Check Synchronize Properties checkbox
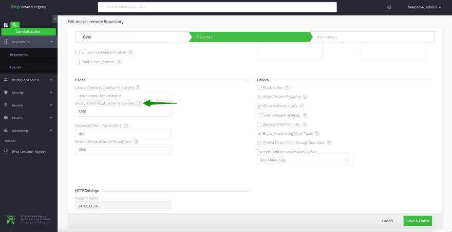452x232 pixels. click(259, 115)
